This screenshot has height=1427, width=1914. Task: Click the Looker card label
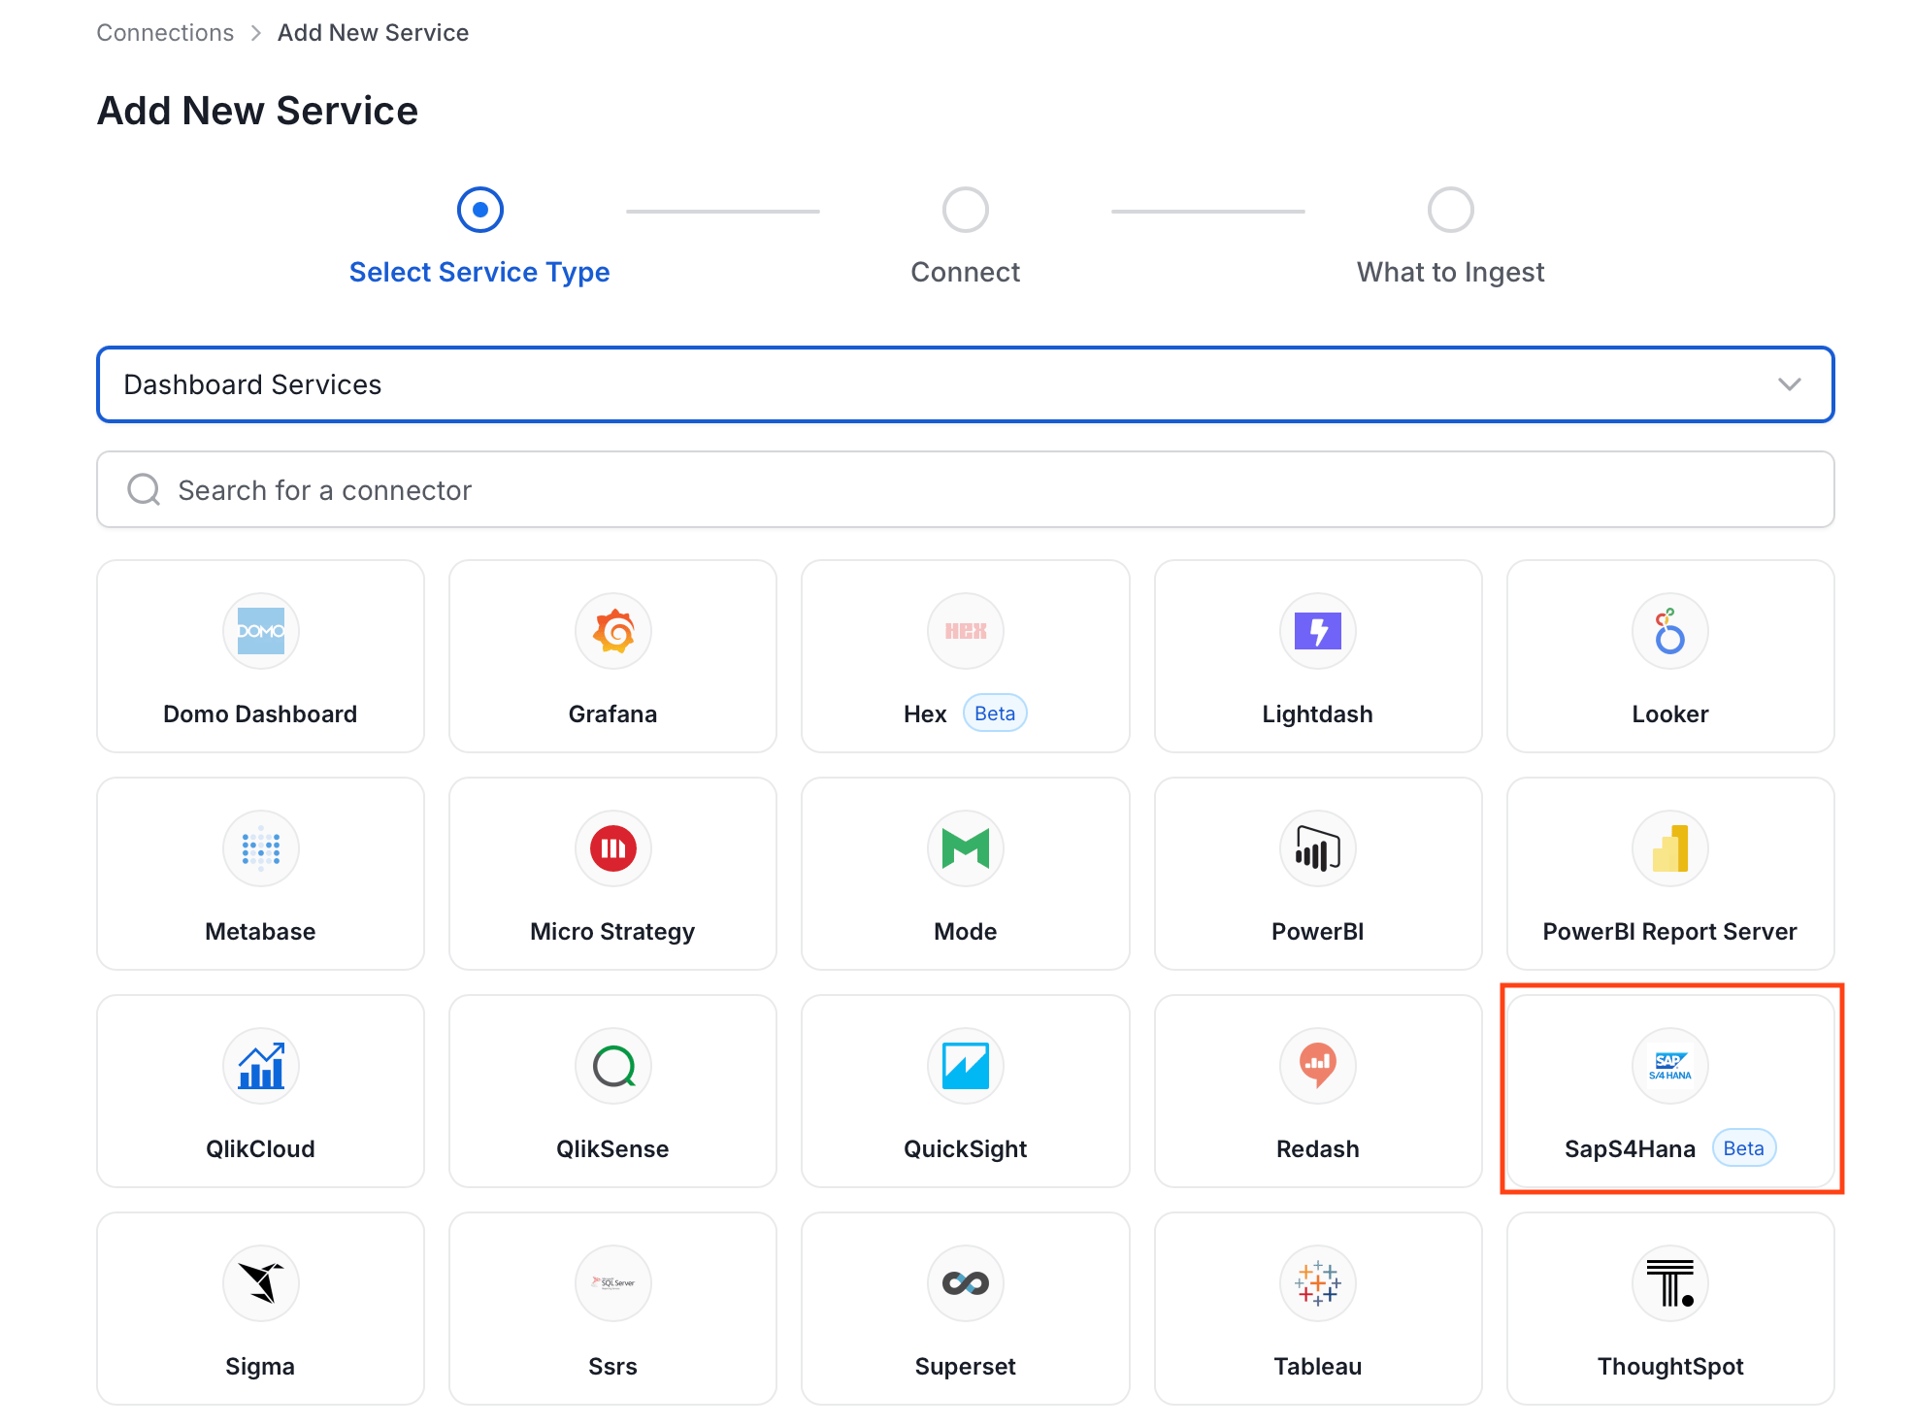[1669, 713]
